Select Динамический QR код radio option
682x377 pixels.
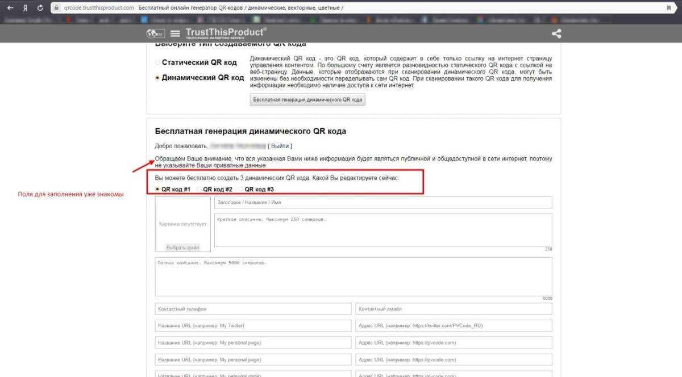(x=157, y=78)
